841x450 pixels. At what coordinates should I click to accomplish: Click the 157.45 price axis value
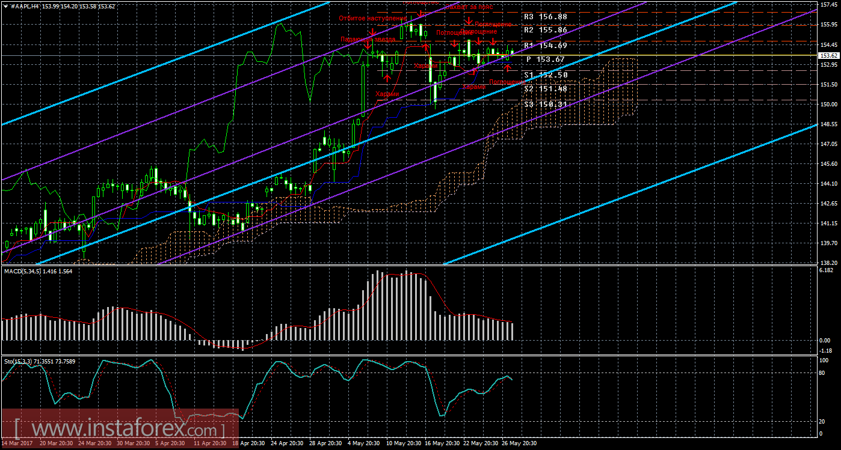pos(828,5)
